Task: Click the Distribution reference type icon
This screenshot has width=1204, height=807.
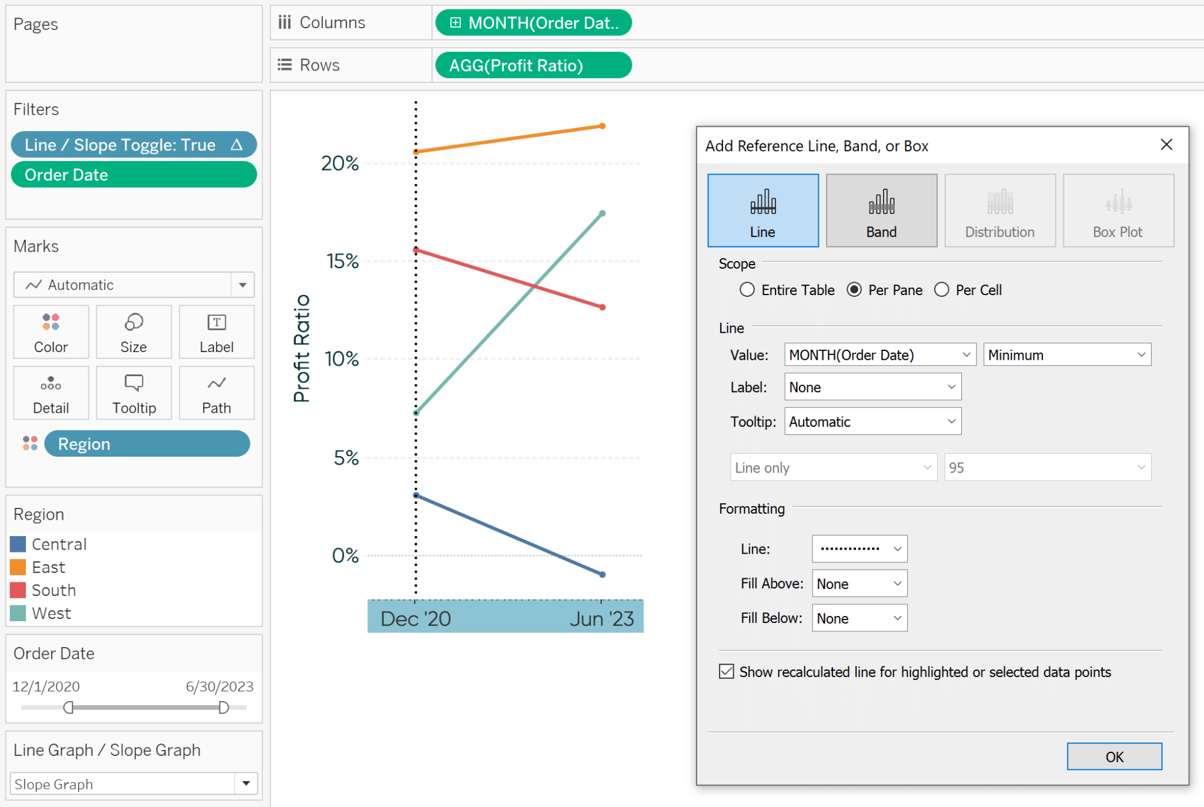Action: [1000, 210]
